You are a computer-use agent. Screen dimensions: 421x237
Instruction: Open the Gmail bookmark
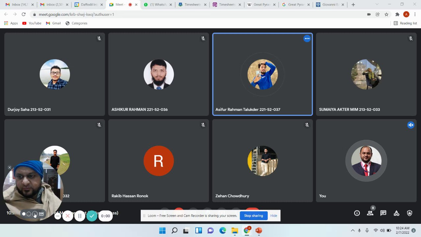(x=53, y=23)
